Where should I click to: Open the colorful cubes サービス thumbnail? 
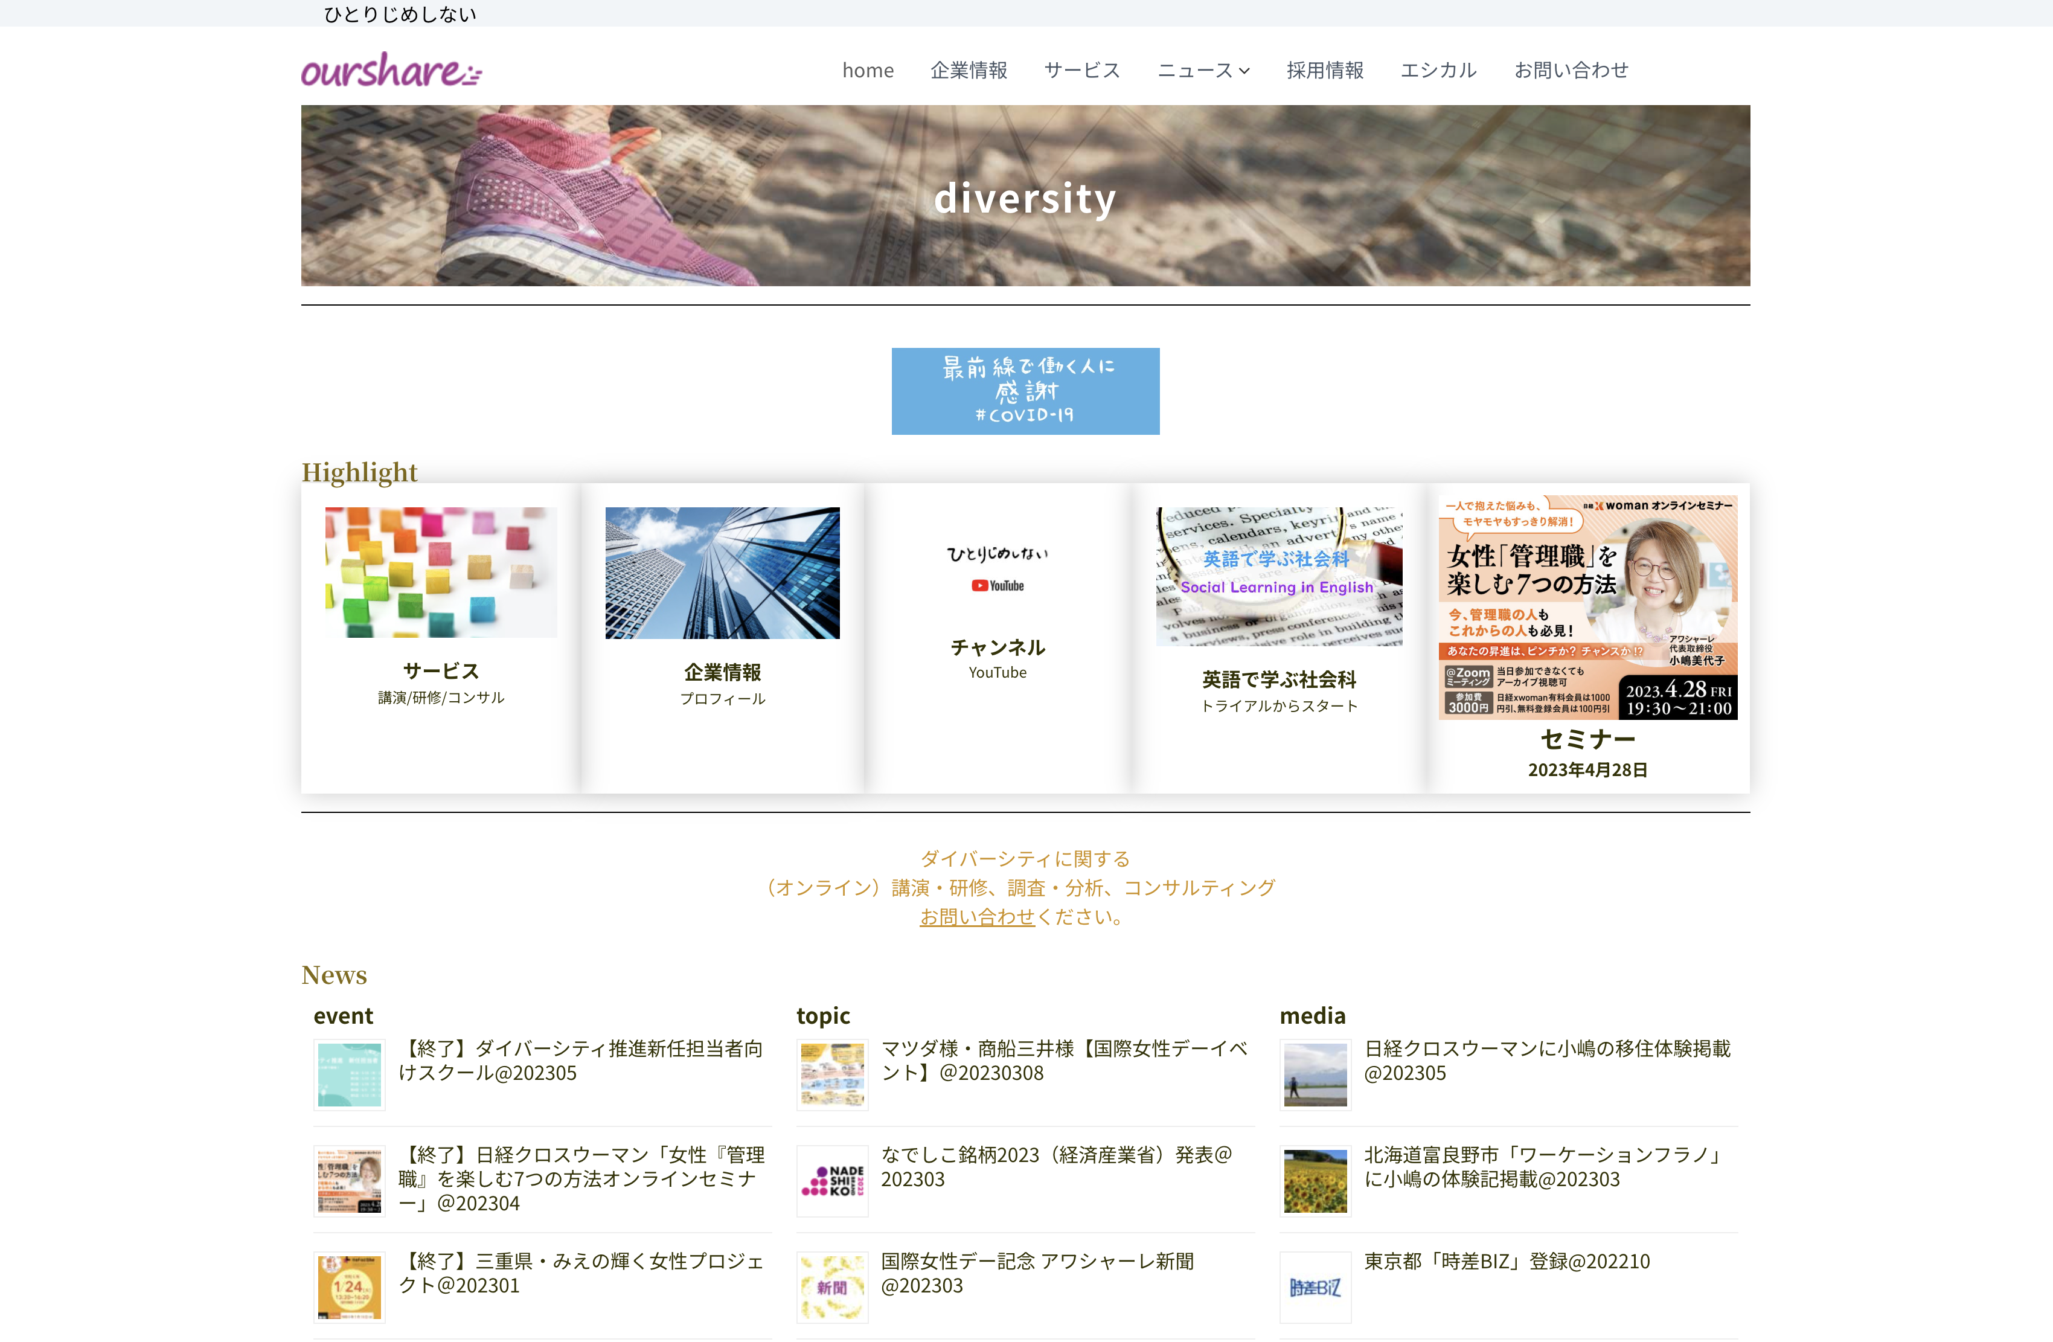pos(441,572)
